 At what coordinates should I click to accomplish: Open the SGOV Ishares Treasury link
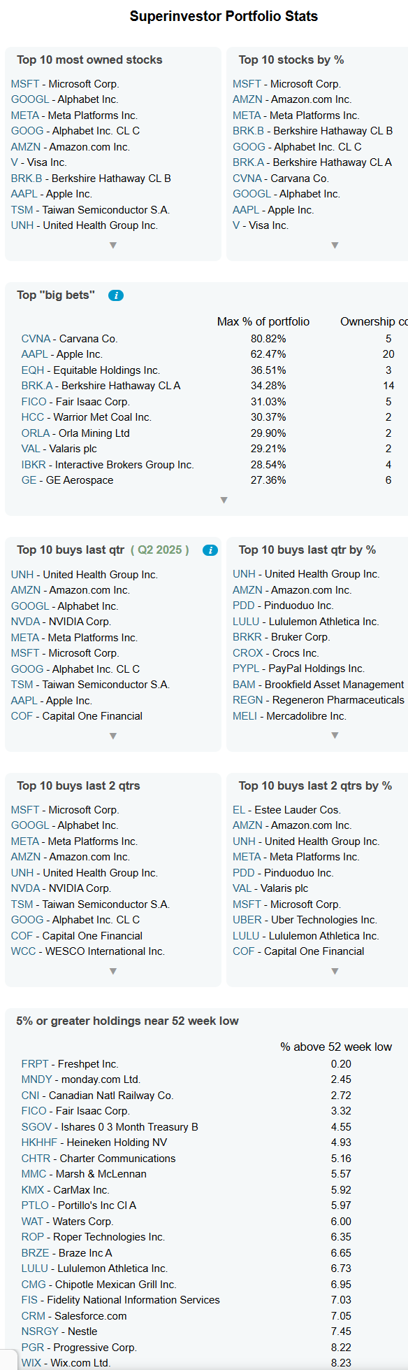pyautogui.click(x=36, y=1127)
